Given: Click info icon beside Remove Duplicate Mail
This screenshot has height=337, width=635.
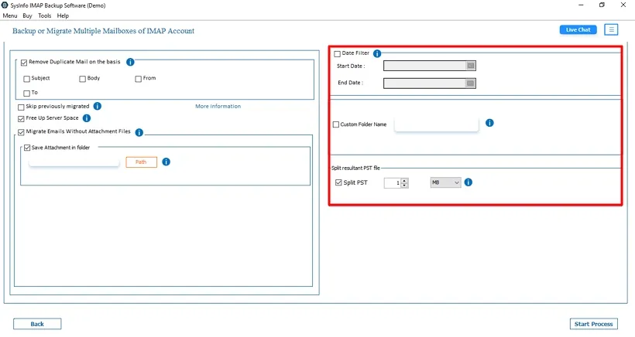Looking at the screenshot, I should tap(130, 63).
